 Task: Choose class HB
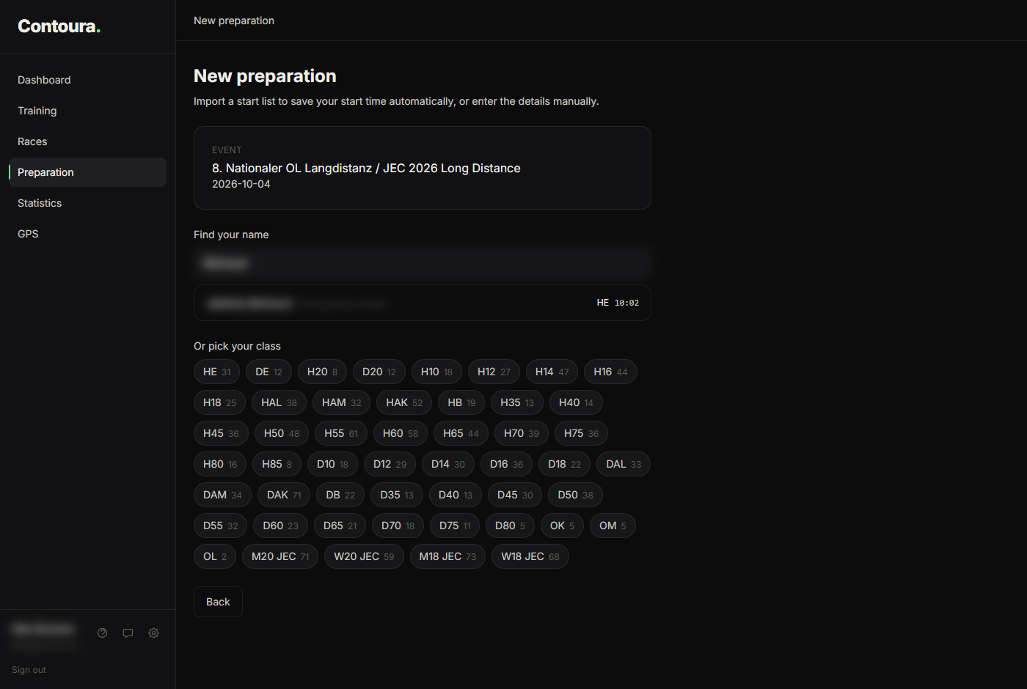461,402
